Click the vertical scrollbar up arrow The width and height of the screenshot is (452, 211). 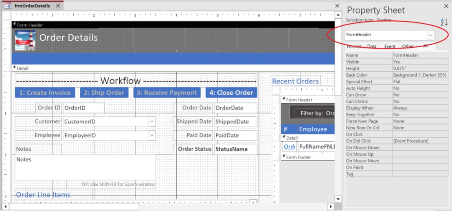(338, 15)
